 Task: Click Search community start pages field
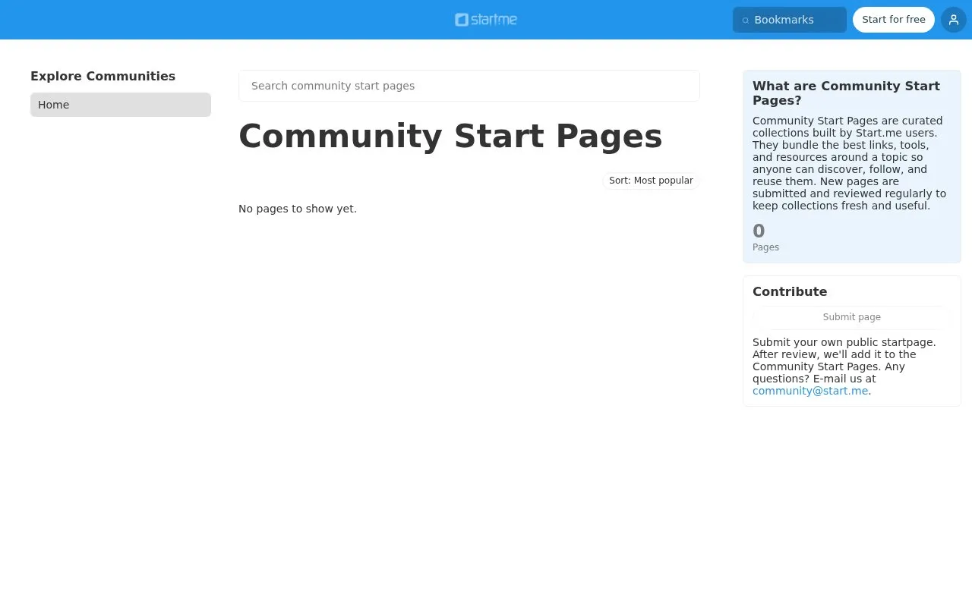(469, 86)
